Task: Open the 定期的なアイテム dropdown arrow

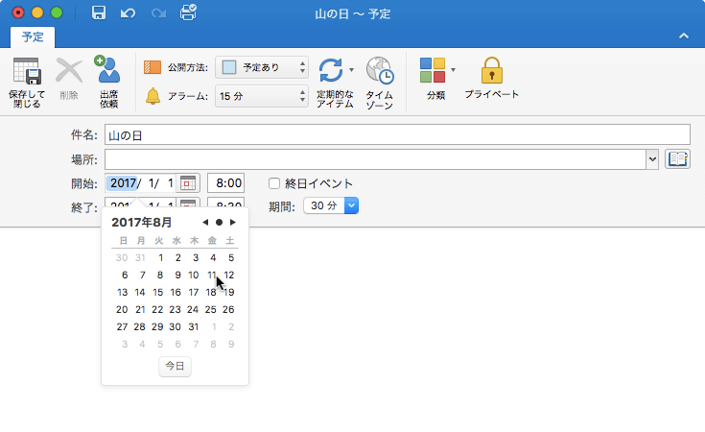Action: (x=352, y=70)
